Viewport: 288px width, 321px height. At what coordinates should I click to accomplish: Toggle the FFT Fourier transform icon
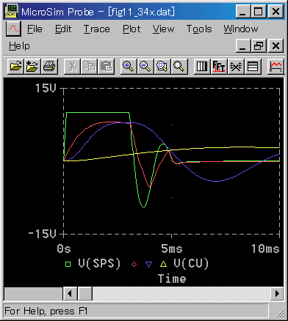click(219, 66)
